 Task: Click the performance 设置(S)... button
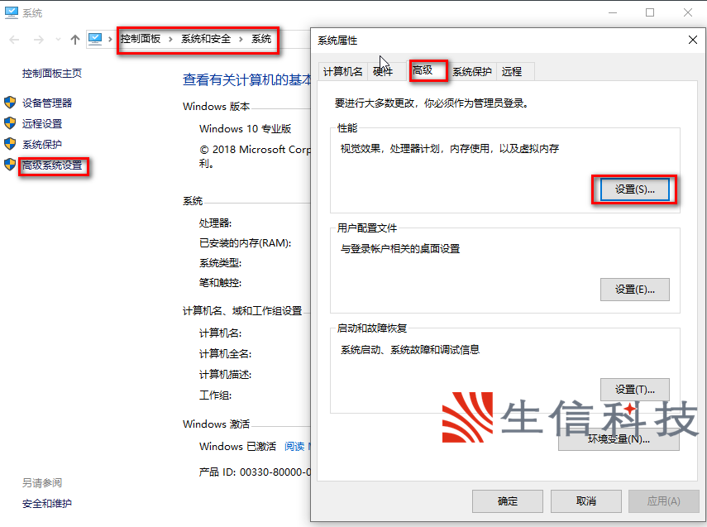(x=634, y=189)
